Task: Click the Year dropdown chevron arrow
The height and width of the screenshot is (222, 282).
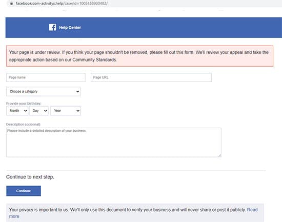Action: point(78,111)
